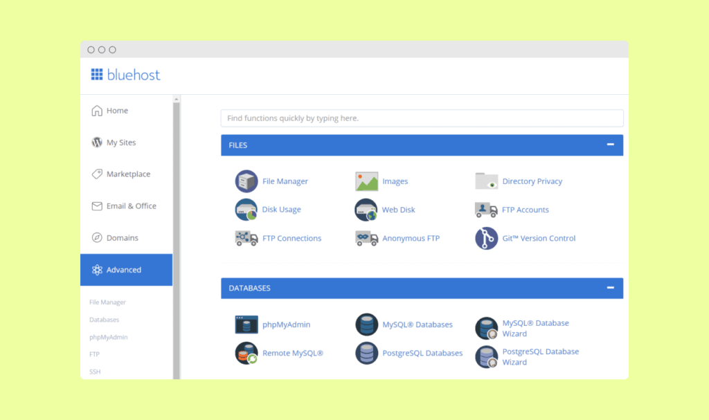Click the sidebar scroll up arrow
The height and width of the screenshot is (420, 709).
click(x=177, y=99)
